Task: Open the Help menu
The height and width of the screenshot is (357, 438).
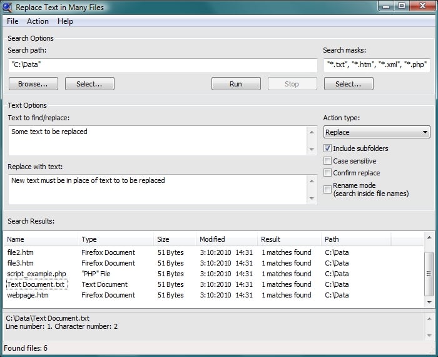Action: [x=65, y=21]
